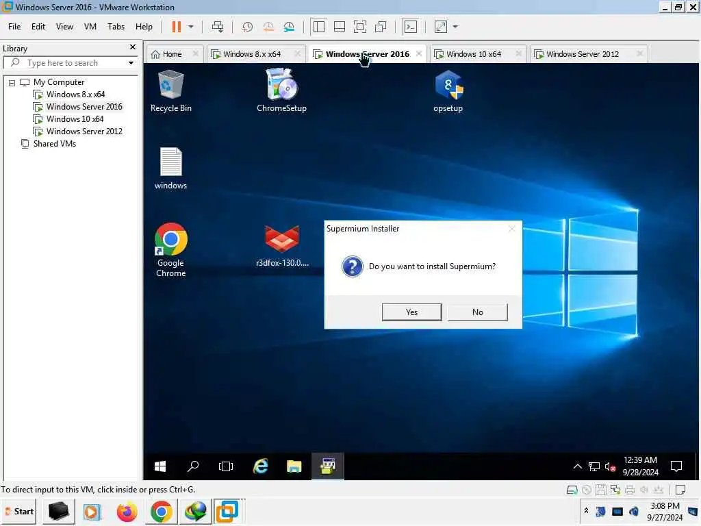The width and height of the screenshot is (701, 526).
Task: Click the stretch guest display icon
Action: pyautogui.click(x=441, y=27)
